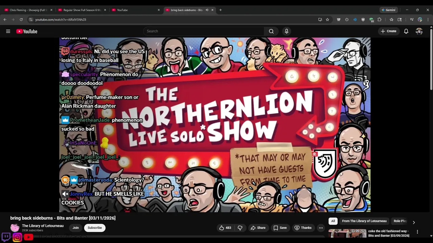The width and height of the screenshot is (433, 243).
Task: Click the address bar URL
Action: (61, 20)
